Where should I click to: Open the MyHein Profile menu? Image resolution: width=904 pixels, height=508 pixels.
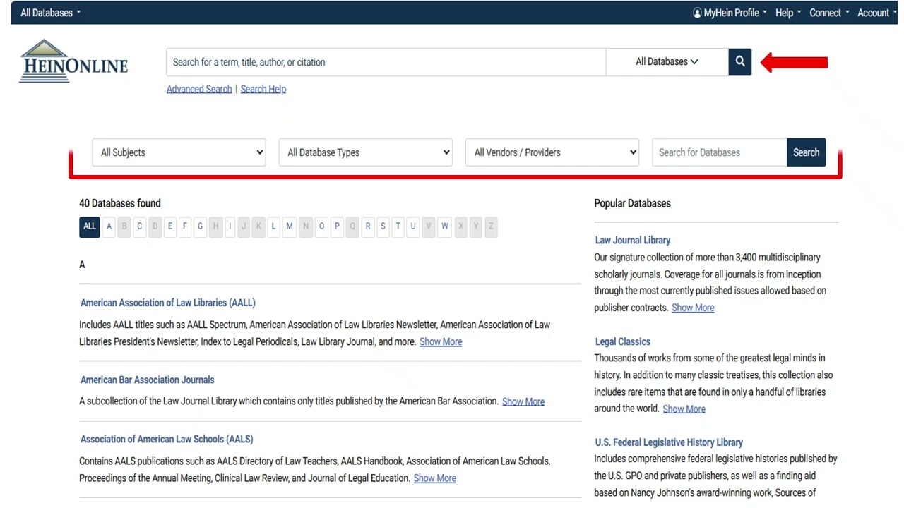coord(730,13)
